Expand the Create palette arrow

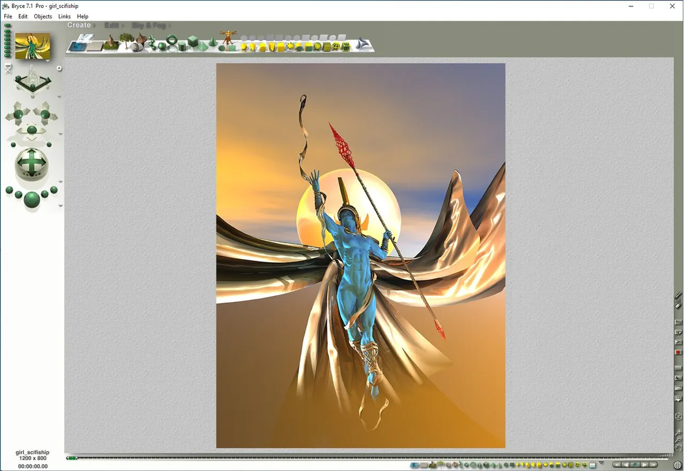click(95, 25)
